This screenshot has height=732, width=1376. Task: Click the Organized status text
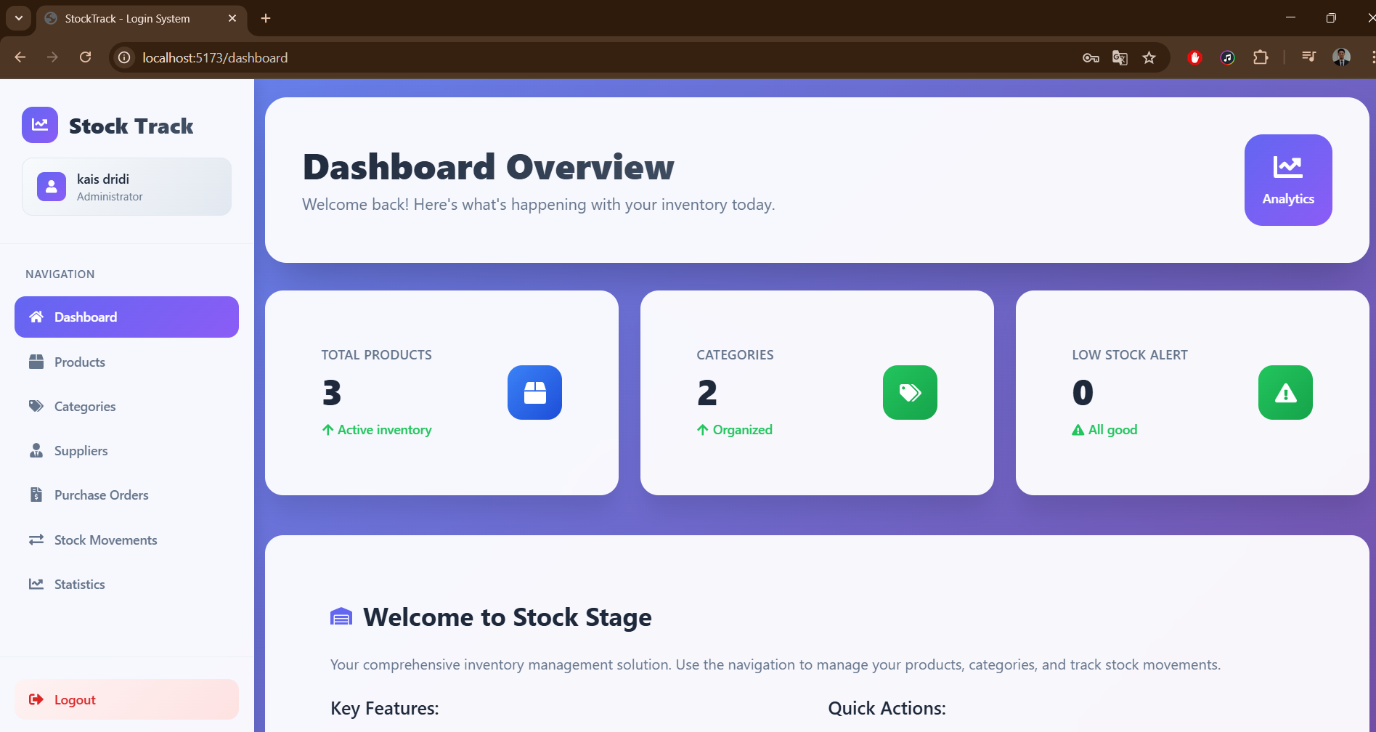(x=742, y=430)
